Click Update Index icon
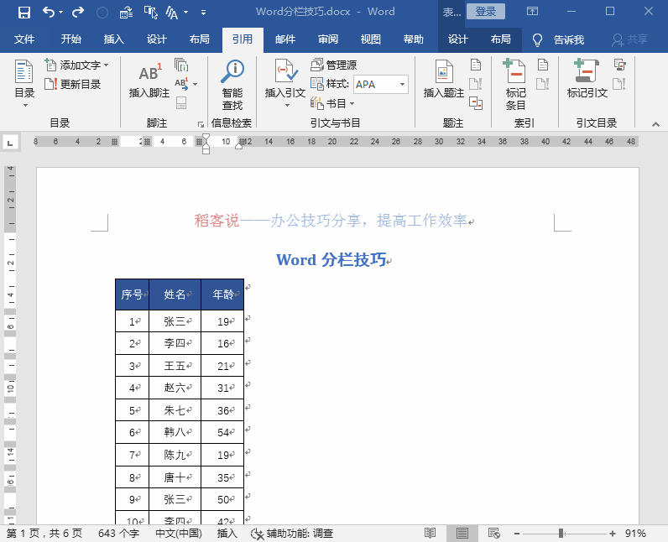668x542 pixels. 542,84
